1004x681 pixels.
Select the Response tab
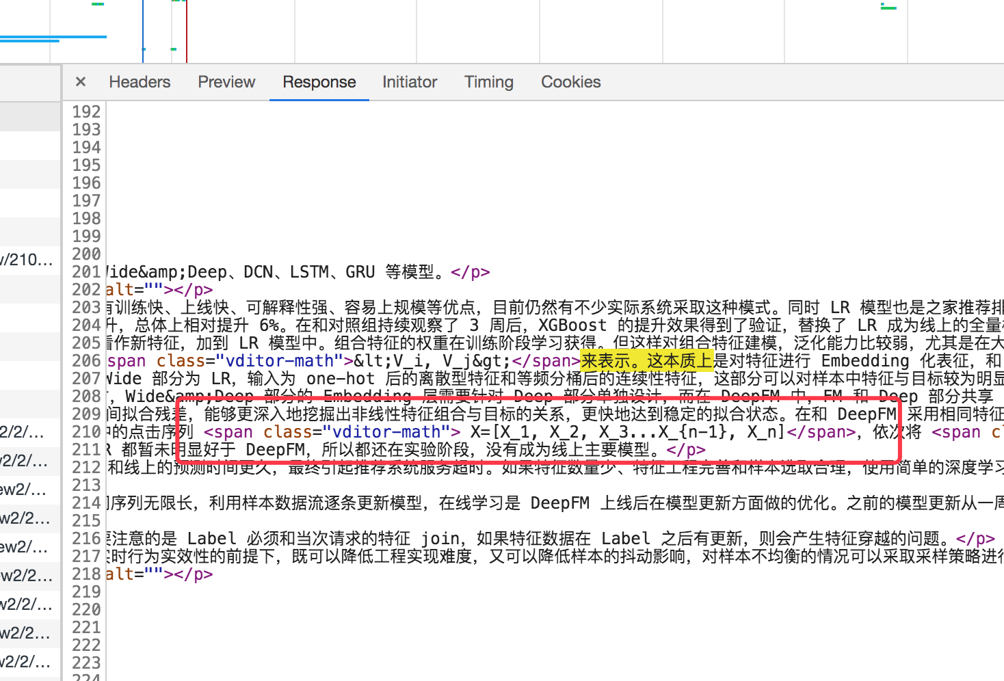(x=319, y=82)
